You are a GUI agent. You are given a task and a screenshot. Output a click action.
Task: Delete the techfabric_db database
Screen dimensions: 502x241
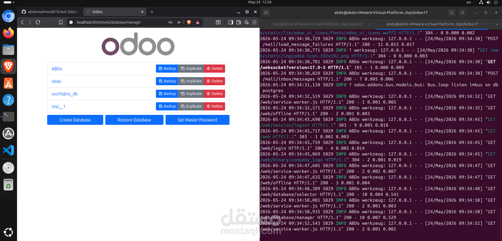coord(214,94)
